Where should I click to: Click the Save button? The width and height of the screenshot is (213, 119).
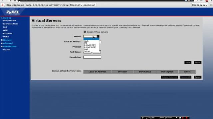click(x=188, y=62)
